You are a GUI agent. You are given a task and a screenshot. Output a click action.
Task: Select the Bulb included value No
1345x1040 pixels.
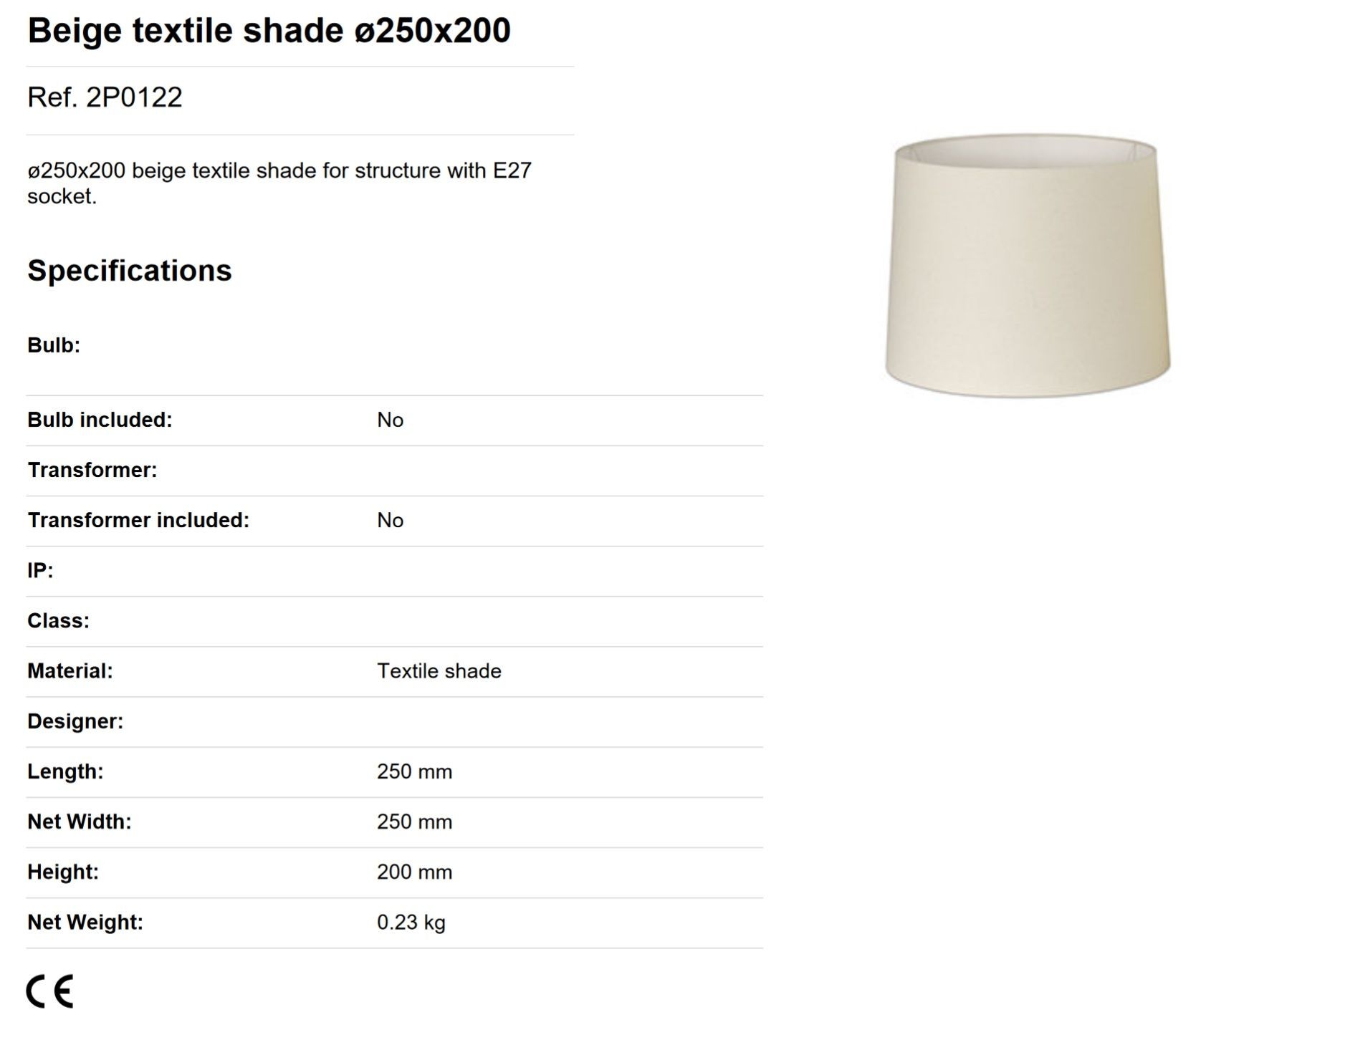click(390, 420)
